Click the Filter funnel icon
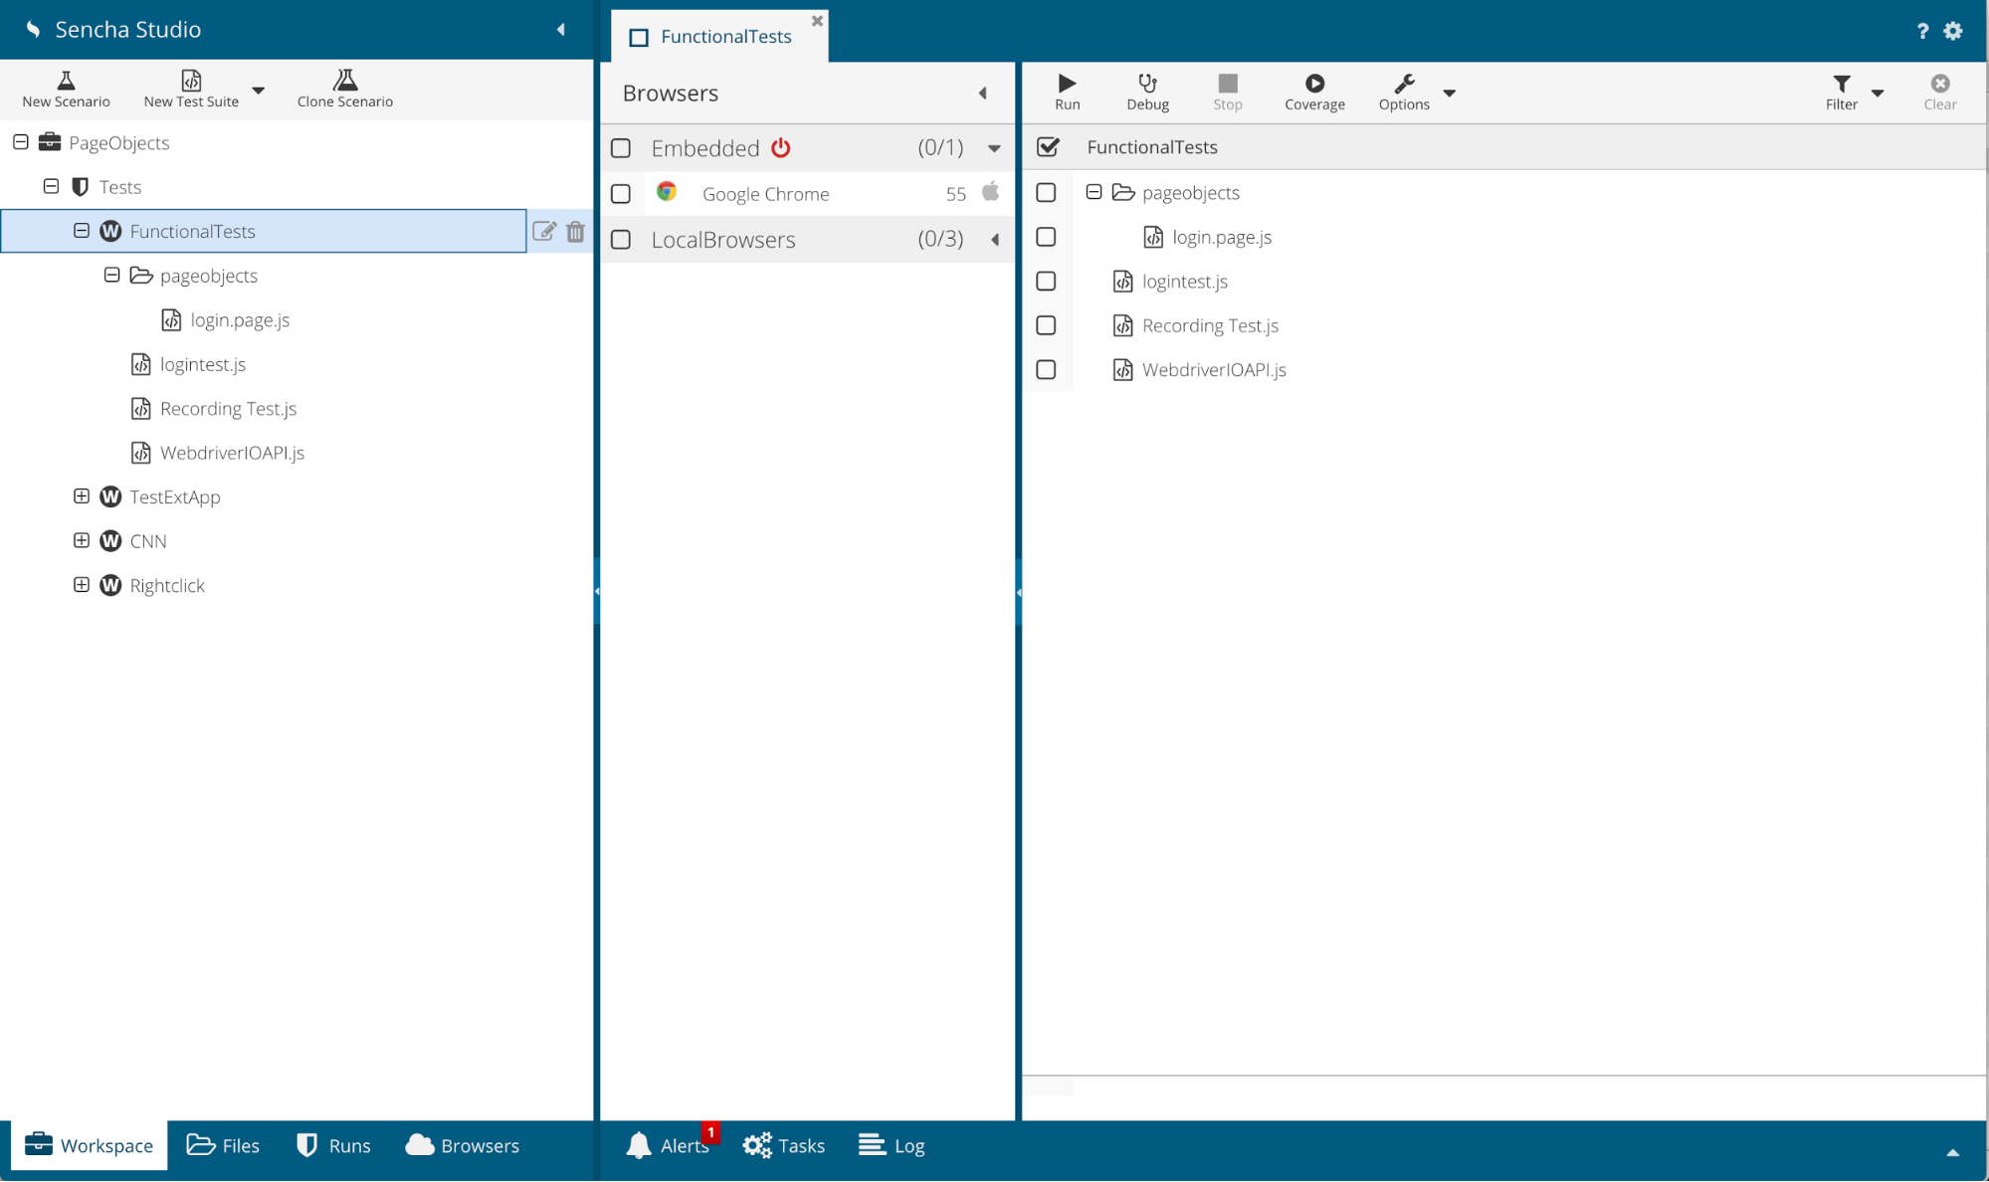Screen dimensions: 1989x1182 coord(1842,83)
